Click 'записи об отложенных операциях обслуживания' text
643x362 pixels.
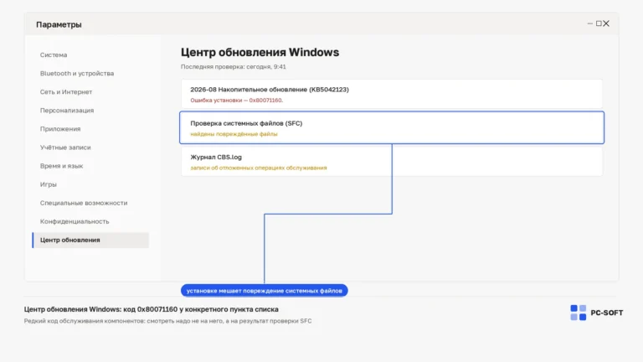tap(259, 168)
